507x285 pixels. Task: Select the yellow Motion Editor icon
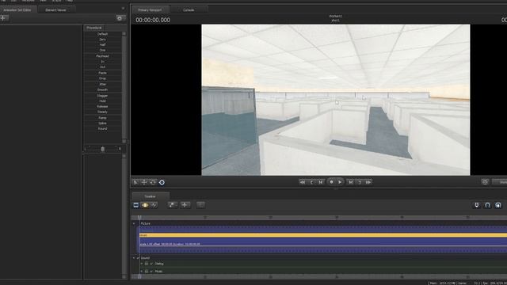tap(145, 205)
